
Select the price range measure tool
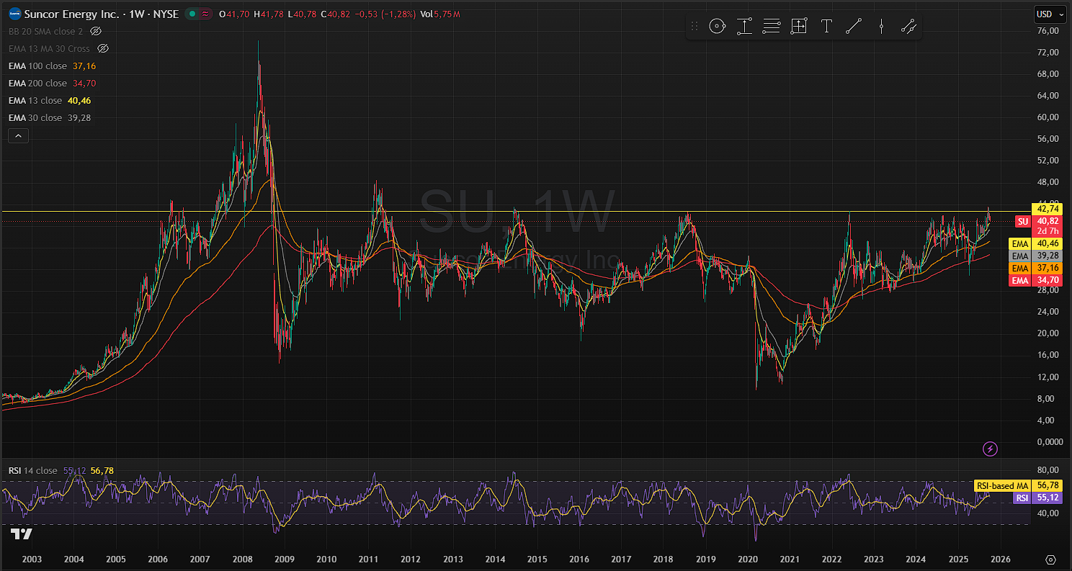744,27
